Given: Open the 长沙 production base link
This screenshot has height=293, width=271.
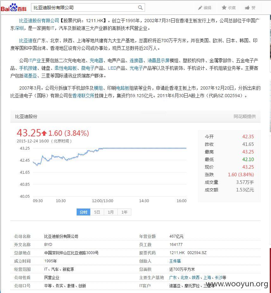Looking at the screenshot, I should tap(219, 277).
